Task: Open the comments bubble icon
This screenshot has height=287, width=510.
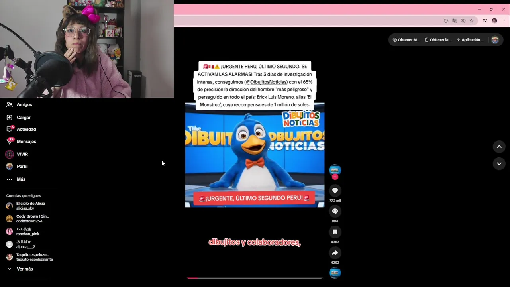Action: pyautogui.click(x=335, y=211)
